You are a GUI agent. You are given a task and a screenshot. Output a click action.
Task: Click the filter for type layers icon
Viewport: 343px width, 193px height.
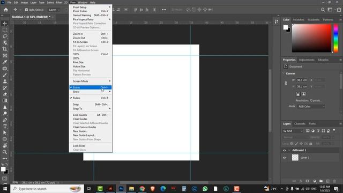318,131
